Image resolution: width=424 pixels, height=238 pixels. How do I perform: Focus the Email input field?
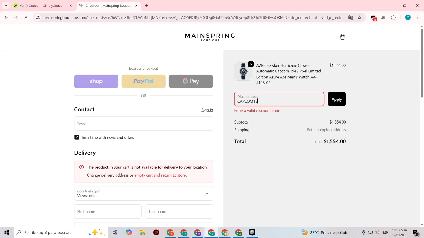click(x=144, y=124)
